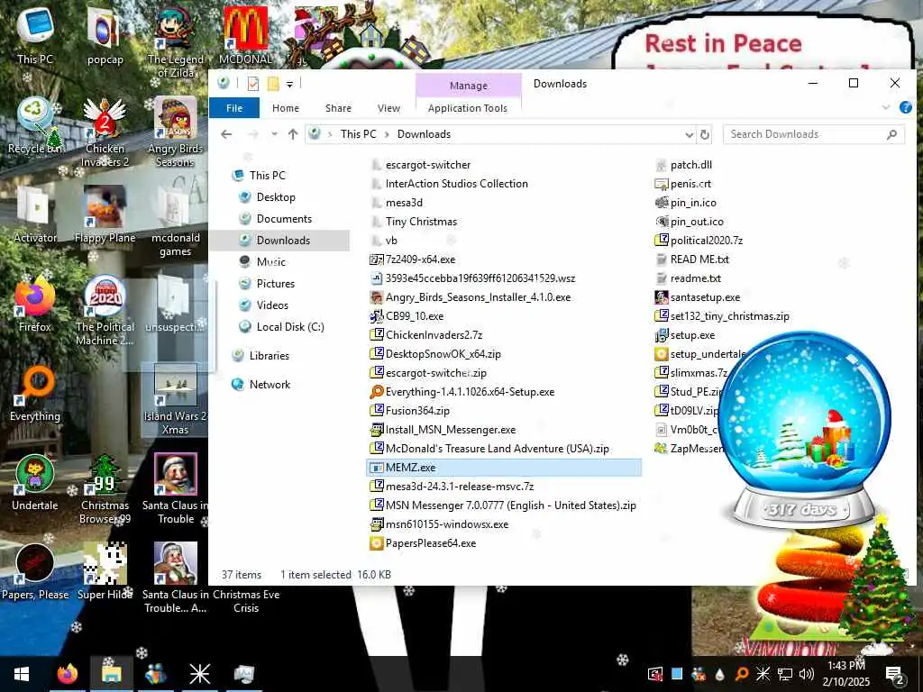The width and height of the screenshot is (923, 692).
Task: Open Santa Claus in Trouble shortcut
Action: tap(176, 488)
